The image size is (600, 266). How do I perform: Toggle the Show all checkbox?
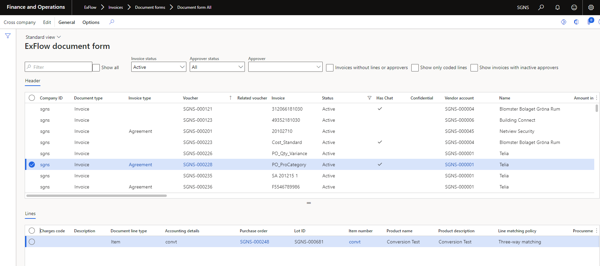96,67
